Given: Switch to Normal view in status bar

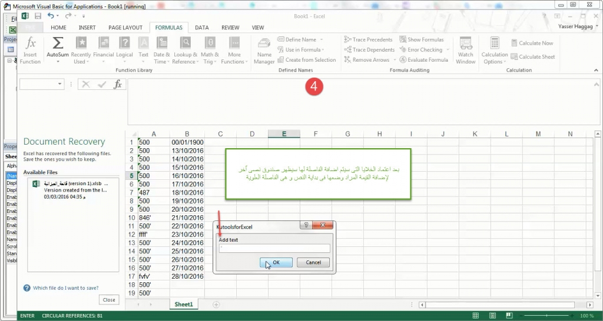Looking at the screenshot, I should click(x=476, y=316).
